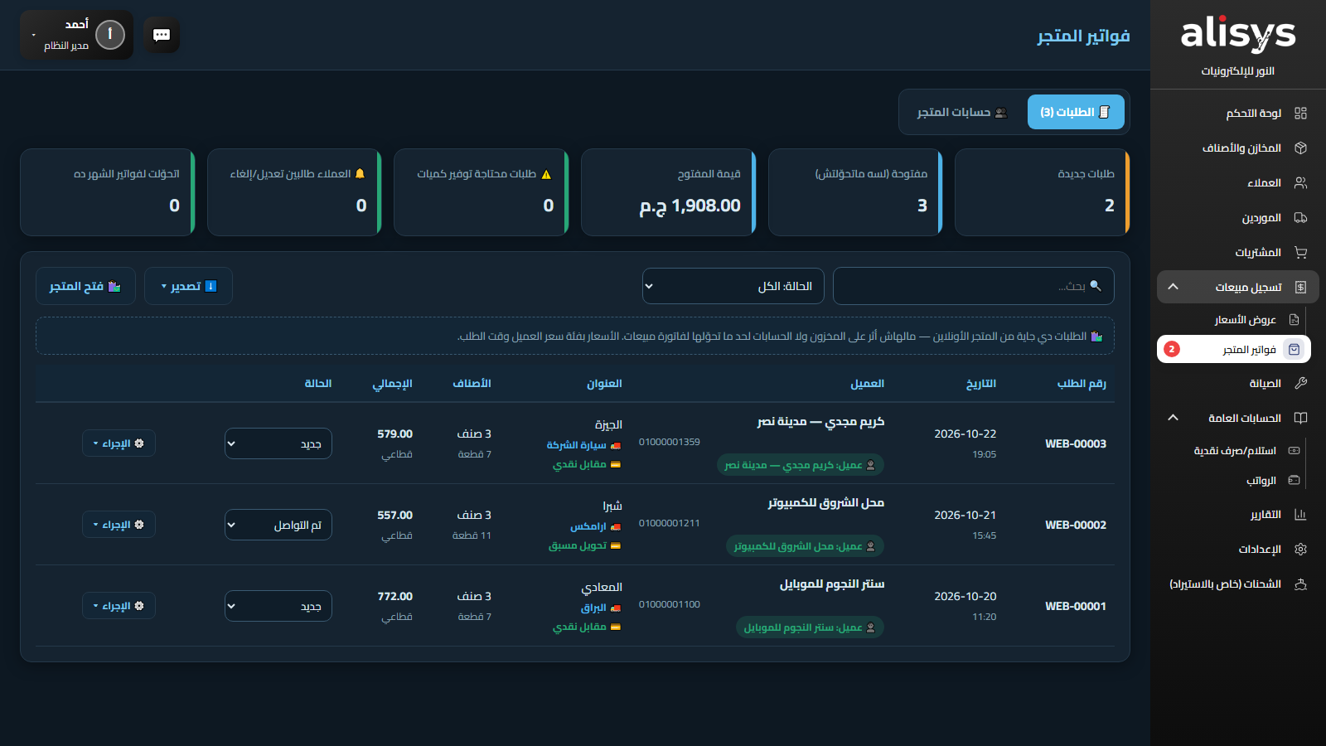
Task: Click the استلام/صرف نقدية cash icon
Action: 1294,451
